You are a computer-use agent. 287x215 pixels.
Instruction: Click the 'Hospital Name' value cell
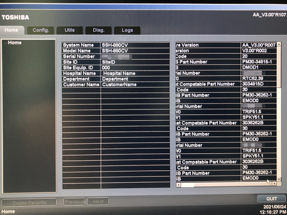click(x=135, y=73)
